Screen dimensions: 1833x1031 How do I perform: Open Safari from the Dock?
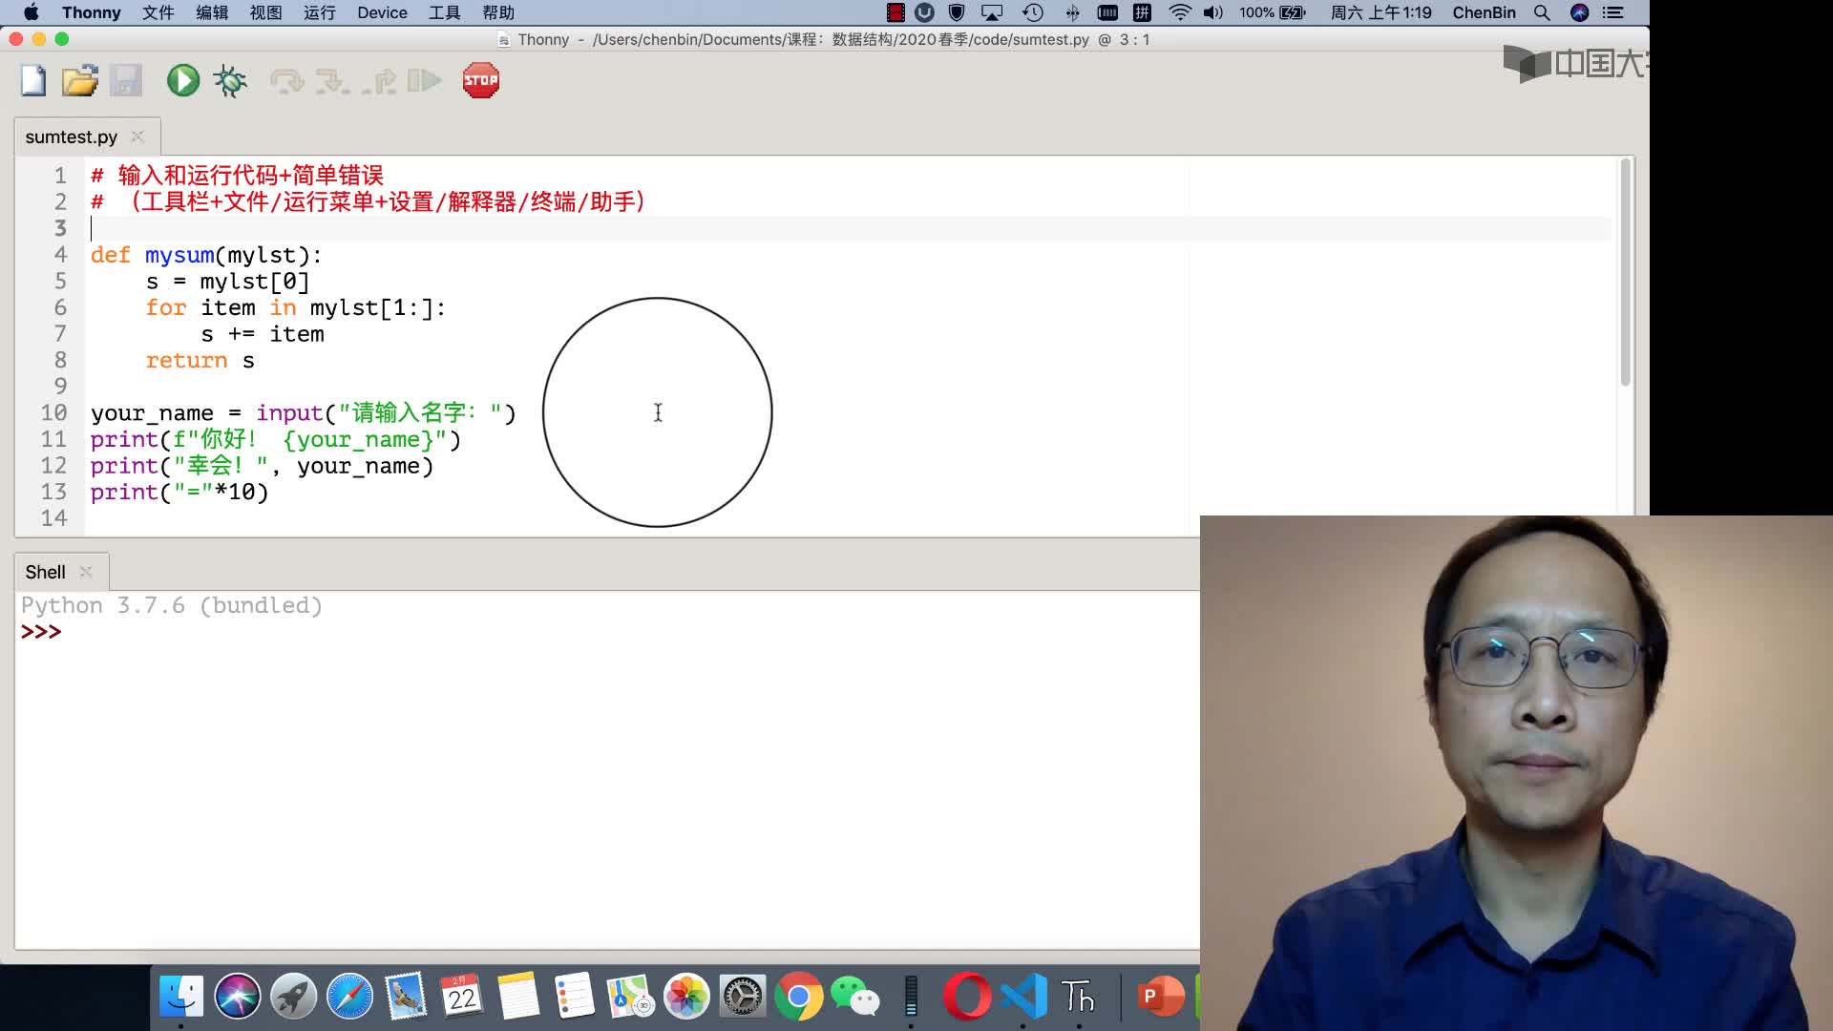coord(349,997)
